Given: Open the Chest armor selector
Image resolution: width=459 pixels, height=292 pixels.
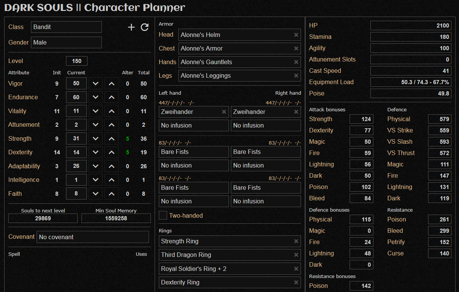Looking at the screenshot, I should pyautogui.click(x=240, y=48).
